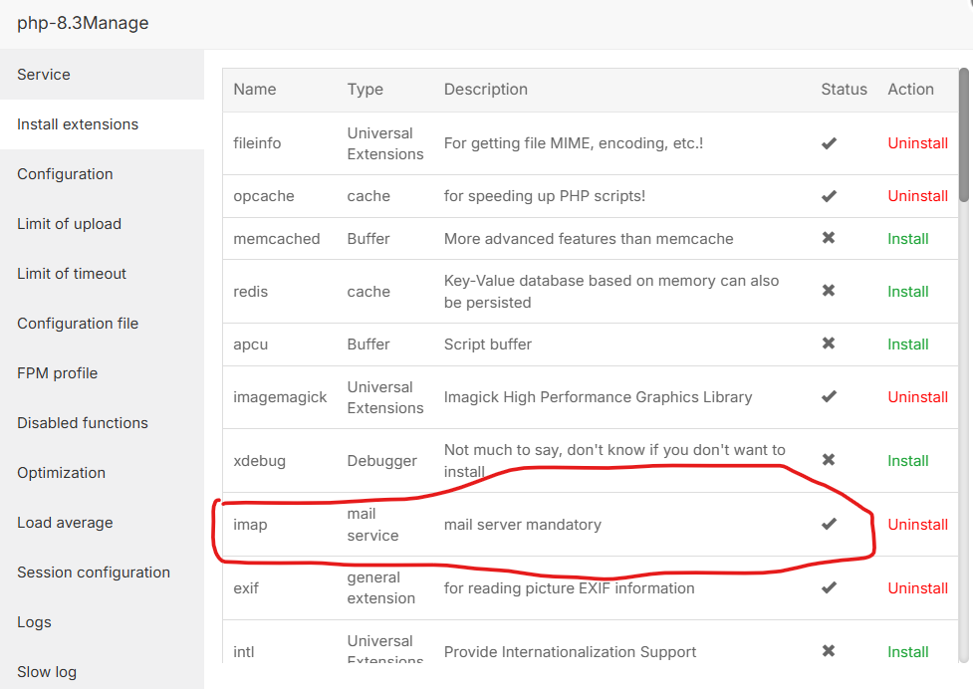Click the fileinfo installed checkmark icon
The image size is (973, 689).
[x=829, y=143]
